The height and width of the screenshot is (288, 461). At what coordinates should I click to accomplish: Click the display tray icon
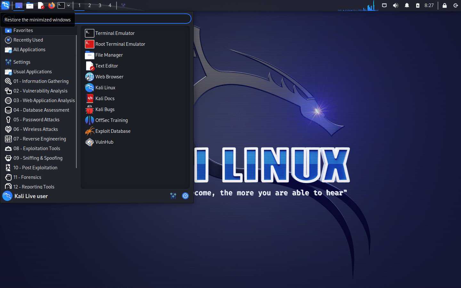(384, 5)
